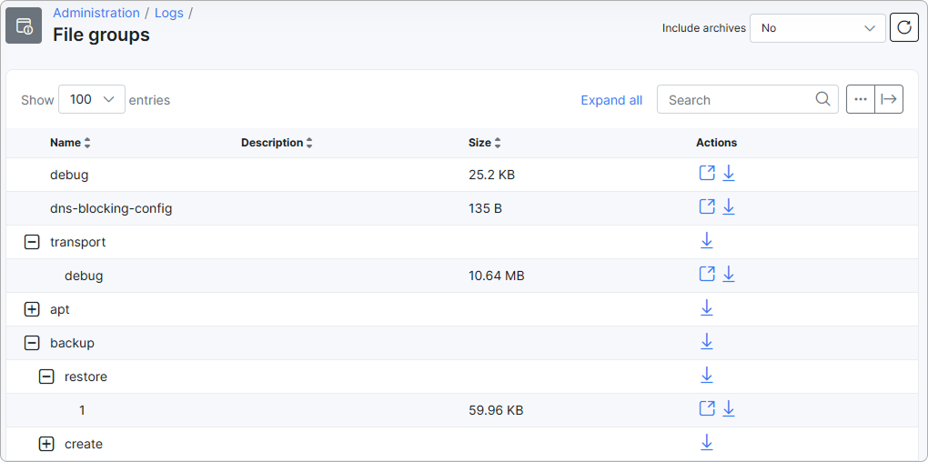928x462 pixels.
Task: Expand the apt group
Action: [x=32, y=309]
